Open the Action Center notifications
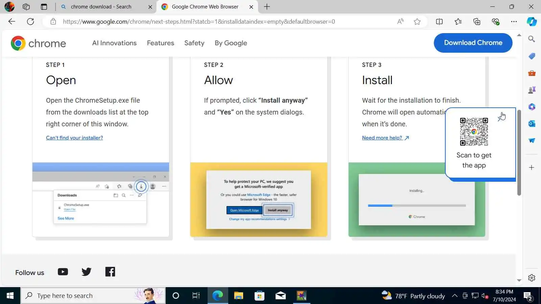541x304 pixels. click(x=528, y=296)
